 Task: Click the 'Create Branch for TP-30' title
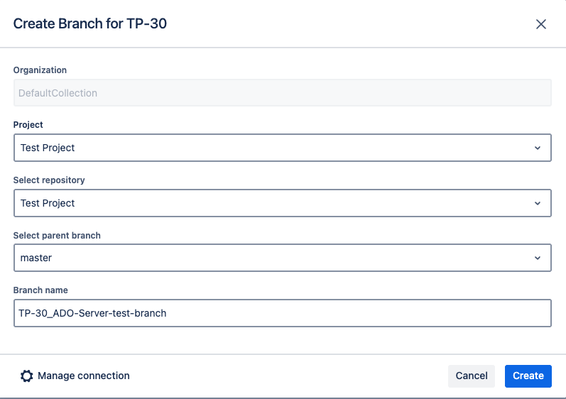pyautogui.click(x=90, y=23)
